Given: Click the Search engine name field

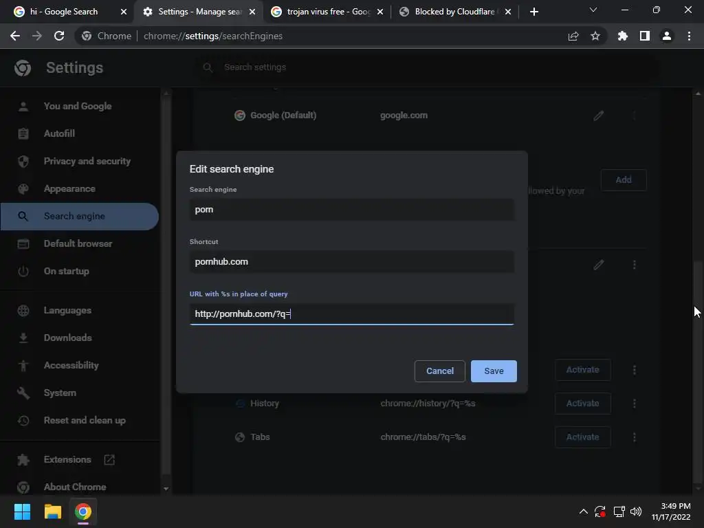Looking at the screenshot, I should pyautogui.click(x=351, y=210).
